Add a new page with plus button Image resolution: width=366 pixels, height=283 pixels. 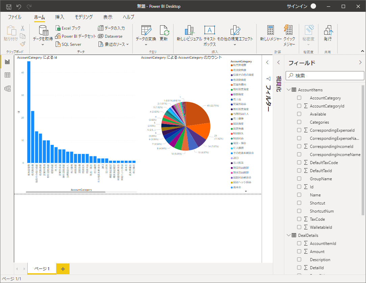point(63,269)
